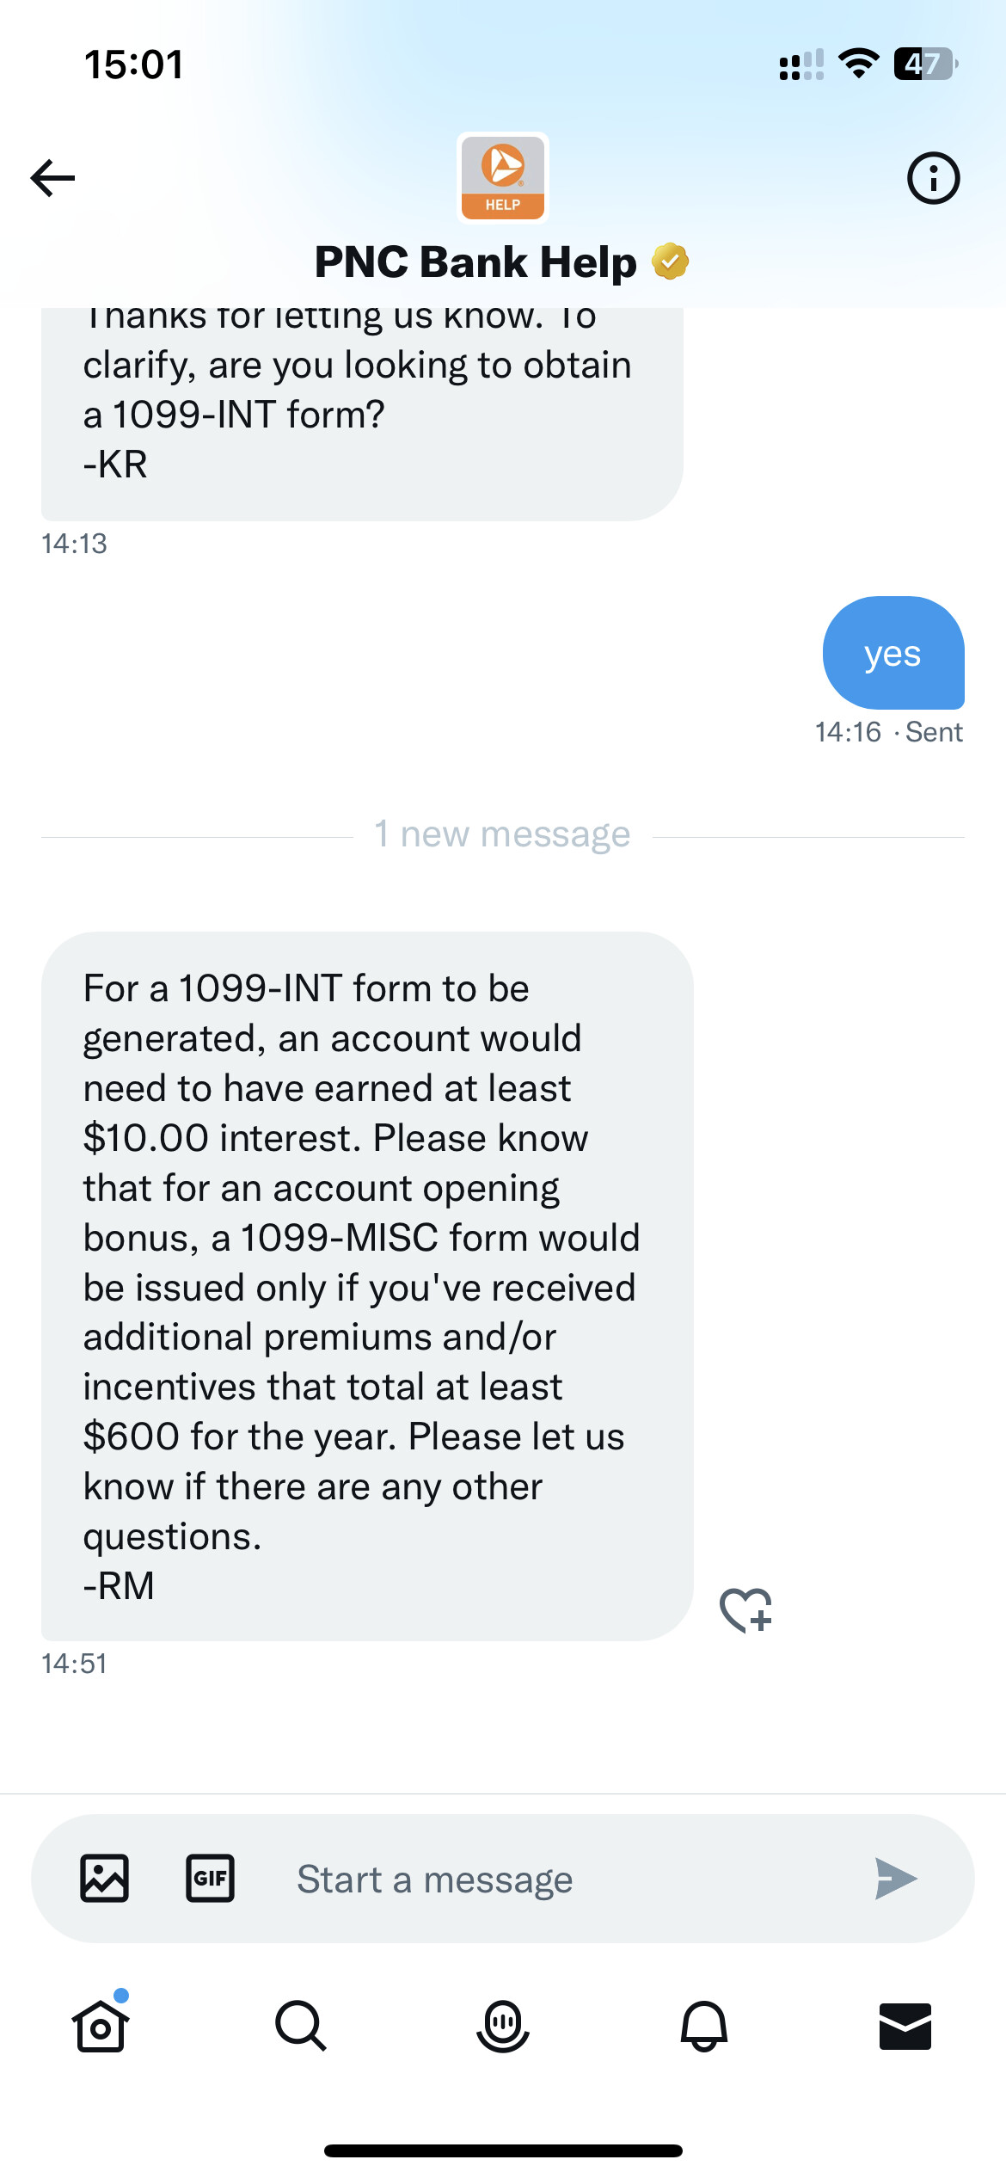Viewport: 1006px width, 2178px height.
Task: Tap the 1099-INT message signed -RM
Action: [x=367, y=1285]
